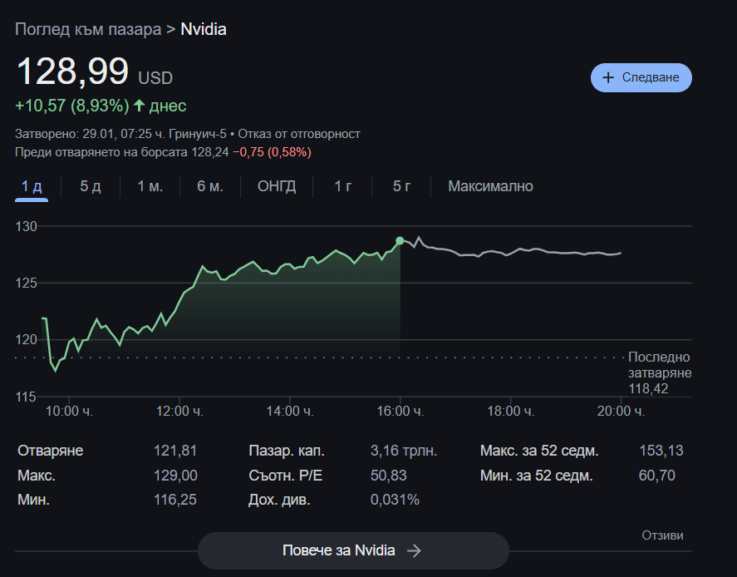Click the Следване follow button
Screen dimensions: 737x577
coord(641,77)
